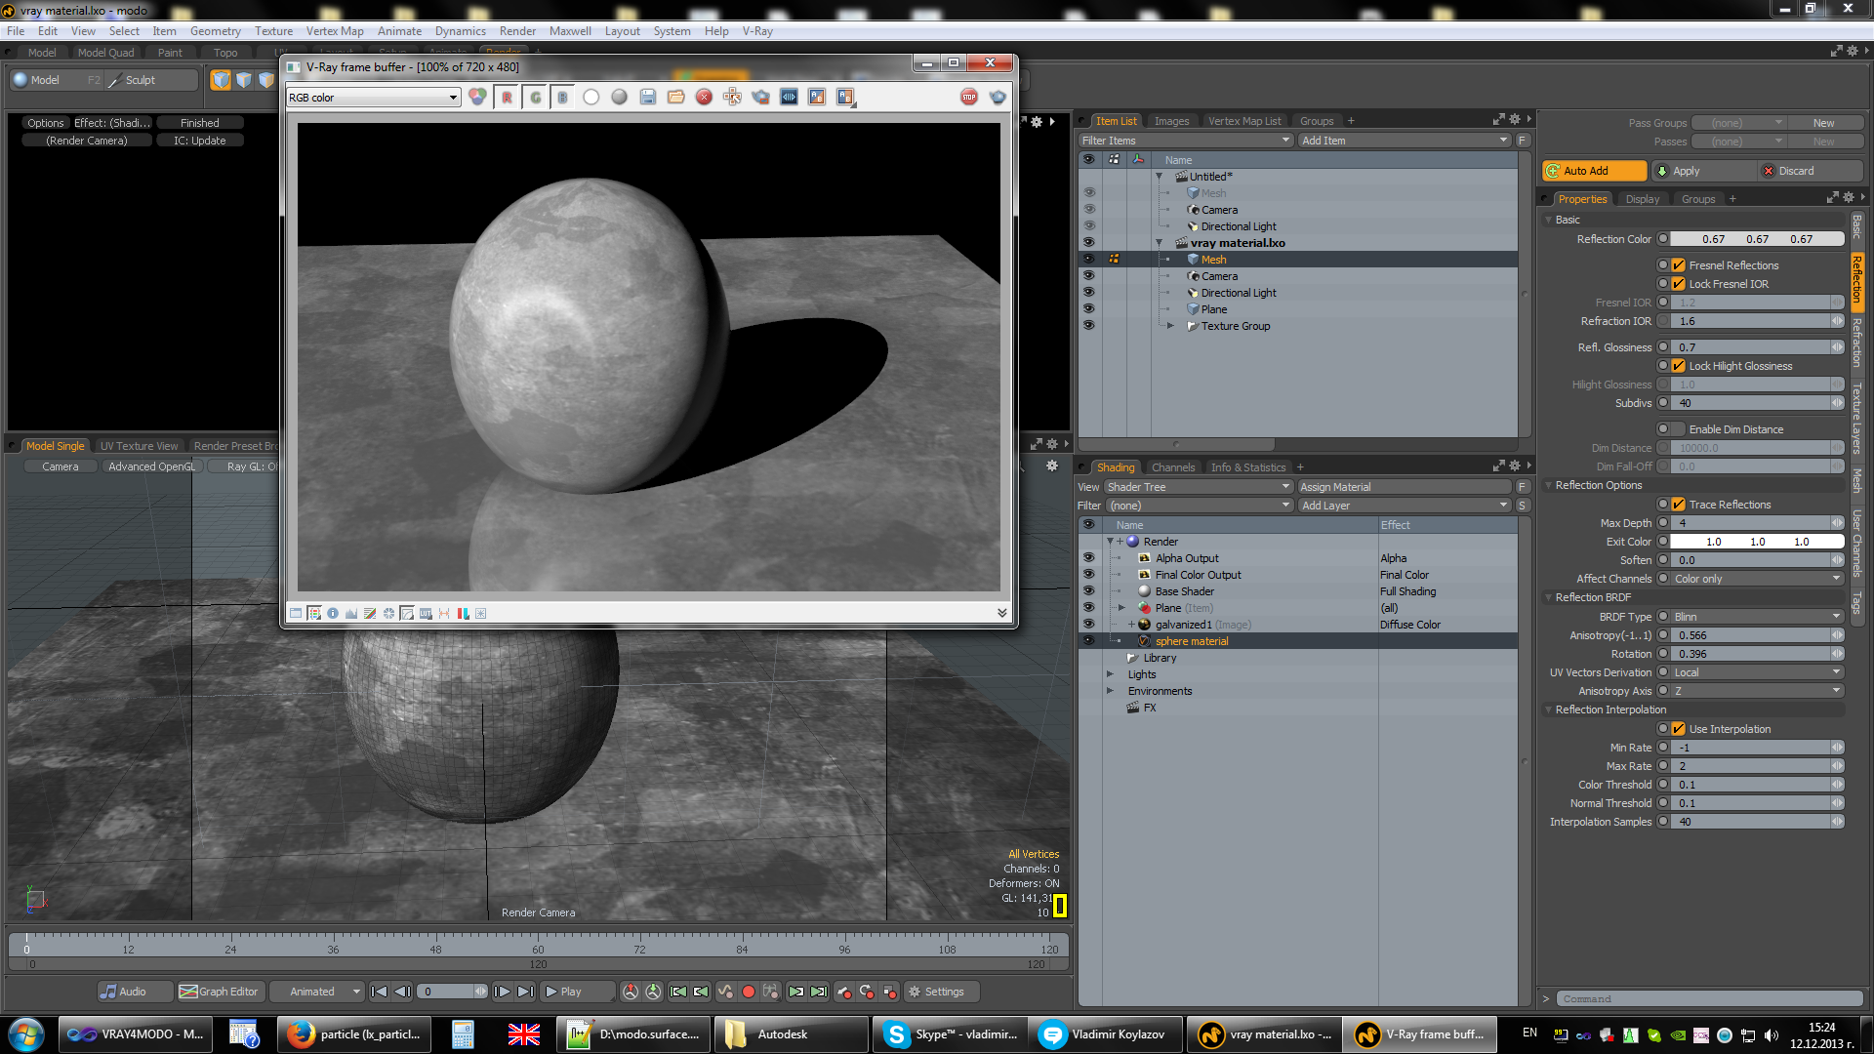Click the red record keyframe icon

pyautogui.click(x=749, y=992)
